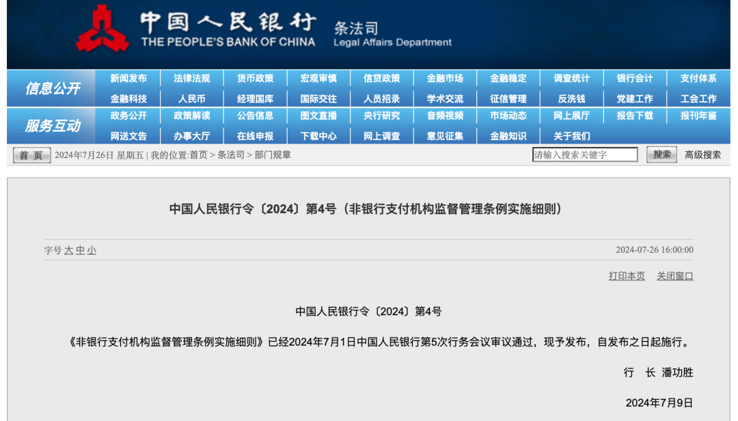This screenshot has width=738, height=421.
Task: Go to 货币政策 section
Action: coord(255,79)
